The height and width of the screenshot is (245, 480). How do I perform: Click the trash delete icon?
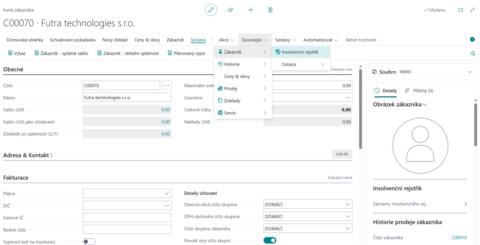pyautogui.click(x=270, y=10)
